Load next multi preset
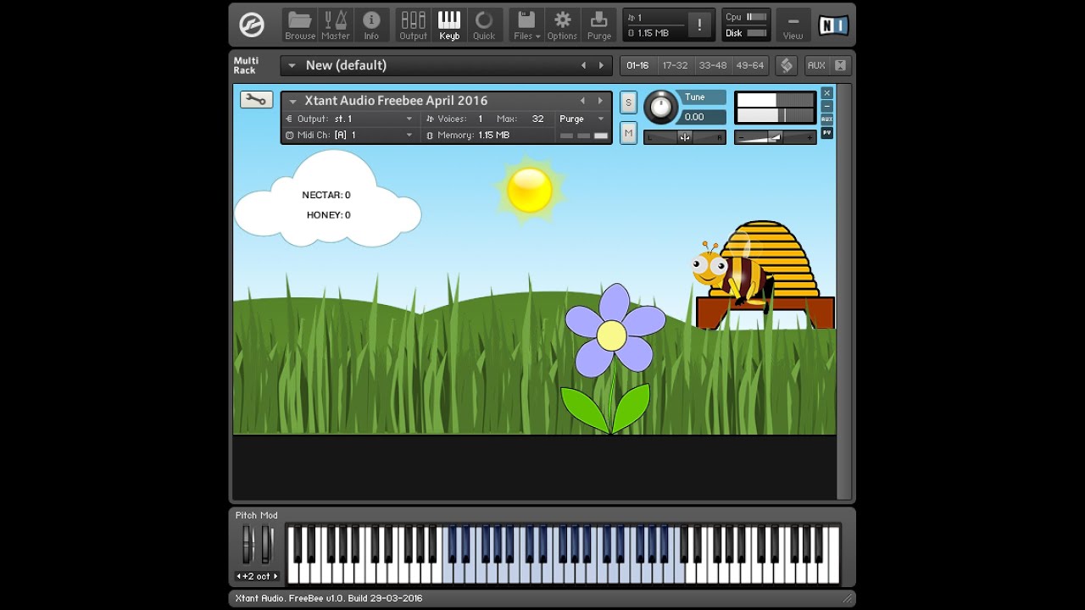The width and height of the screenshot is (1085, 610). coord(602,65)
